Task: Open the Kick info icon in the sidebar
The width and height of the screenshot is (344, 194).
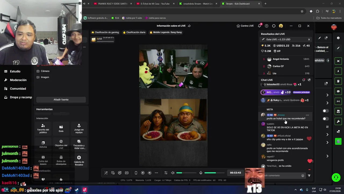Action: [338, 38]
